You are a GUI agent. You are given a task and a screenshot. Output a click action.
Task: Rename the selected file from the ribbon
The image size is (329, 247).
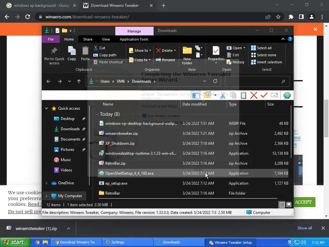click(x=165, y=60)
